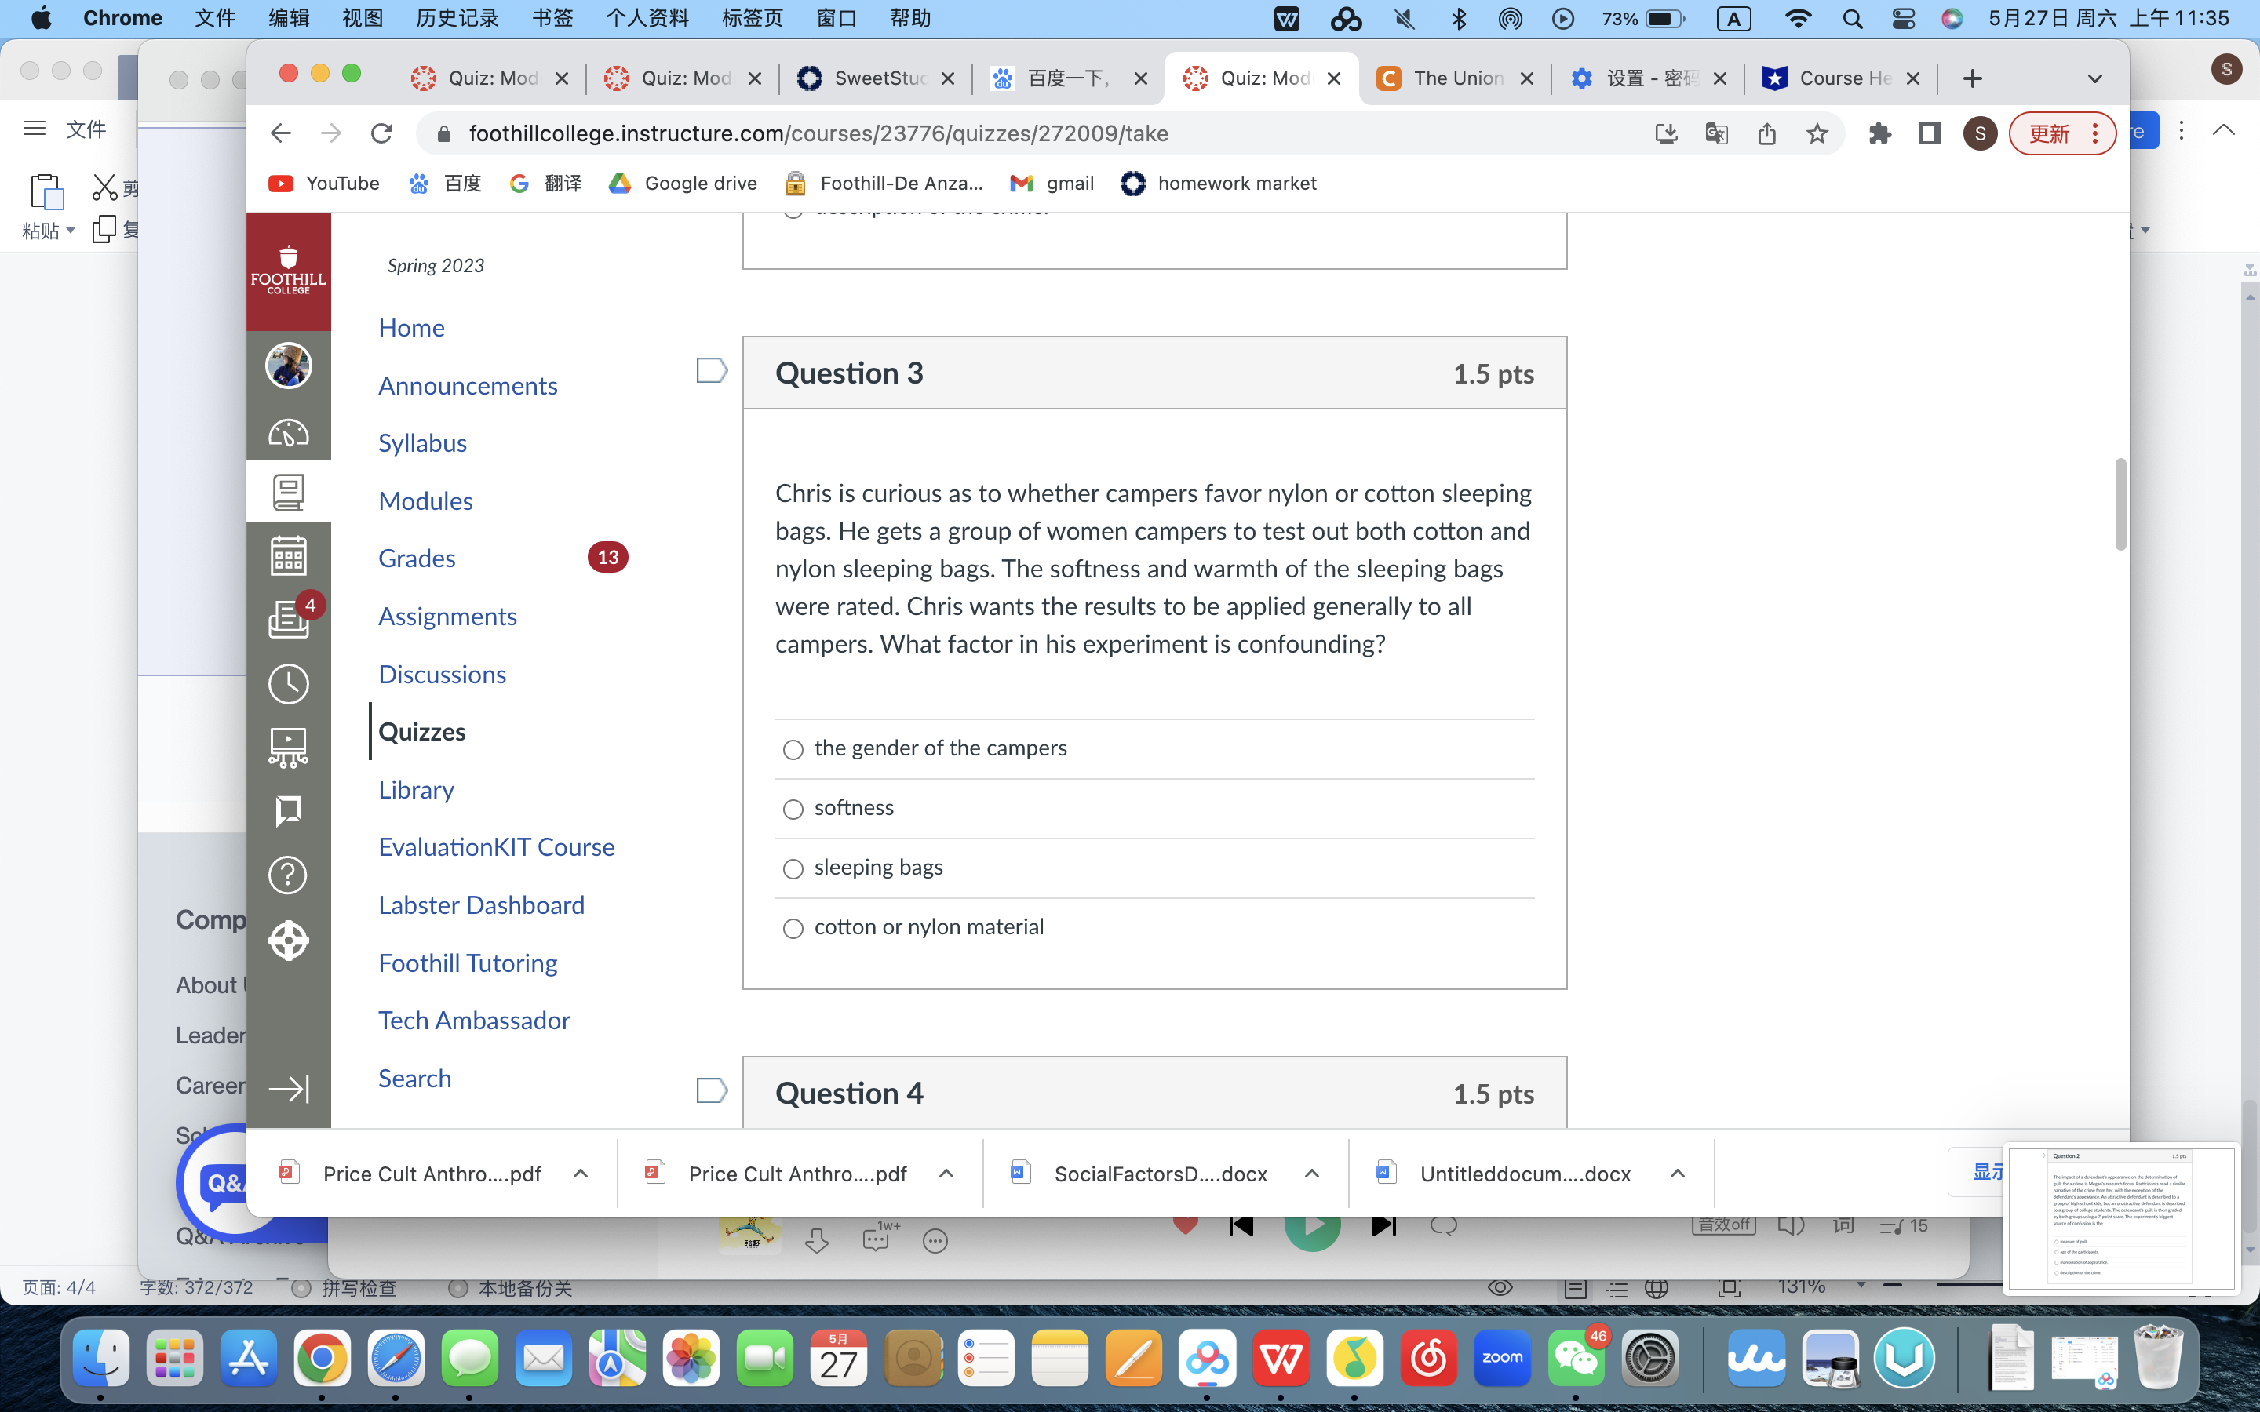Bookmark this page with the star icon
Screen dimensions: 2260x1412
pyautogui.click(x=1817, y=133)
